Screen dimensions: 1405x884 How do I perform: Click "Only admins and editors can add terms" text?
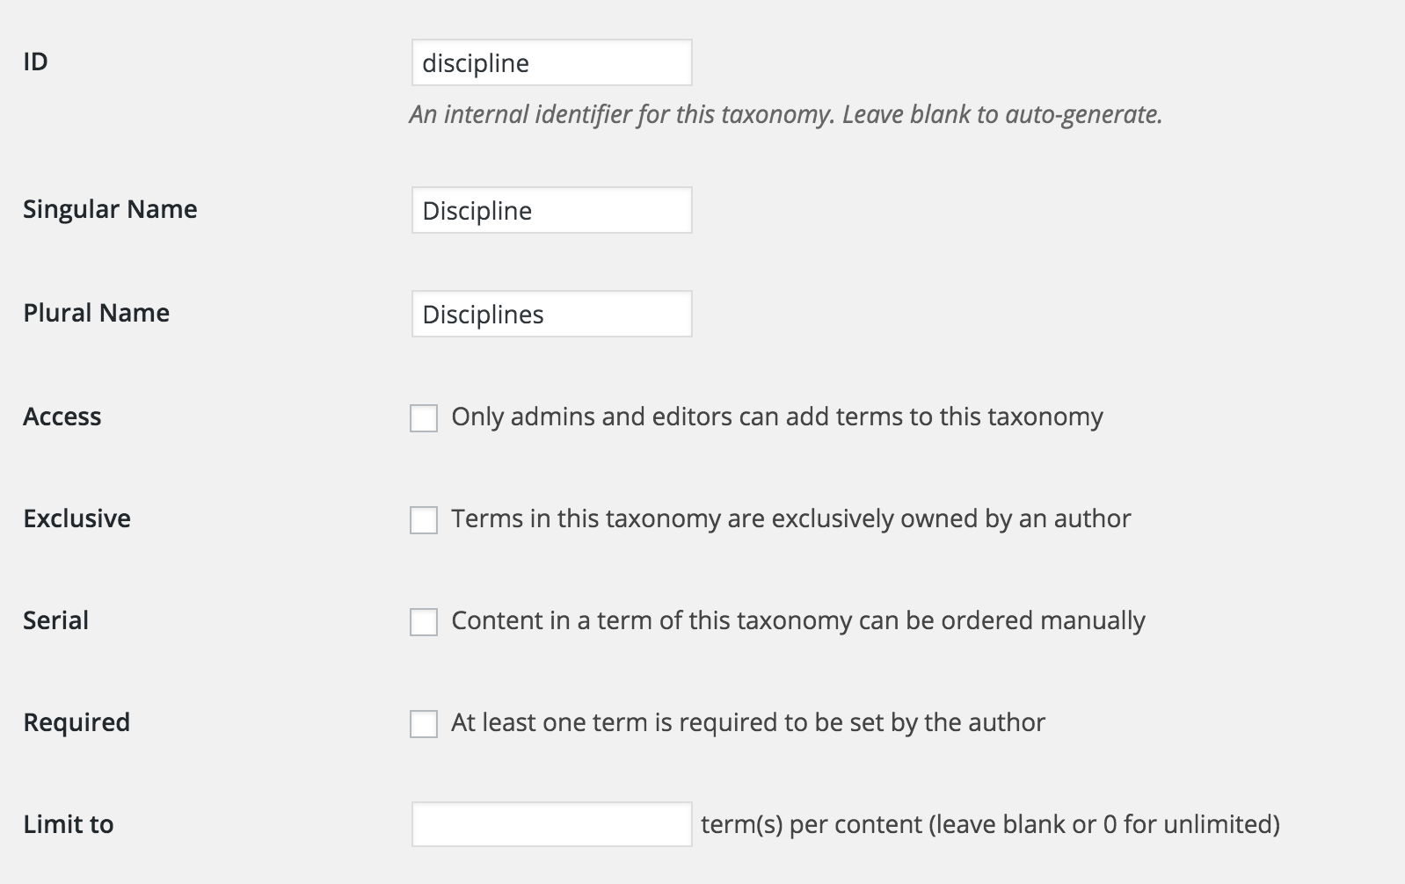tap(776, 417)
